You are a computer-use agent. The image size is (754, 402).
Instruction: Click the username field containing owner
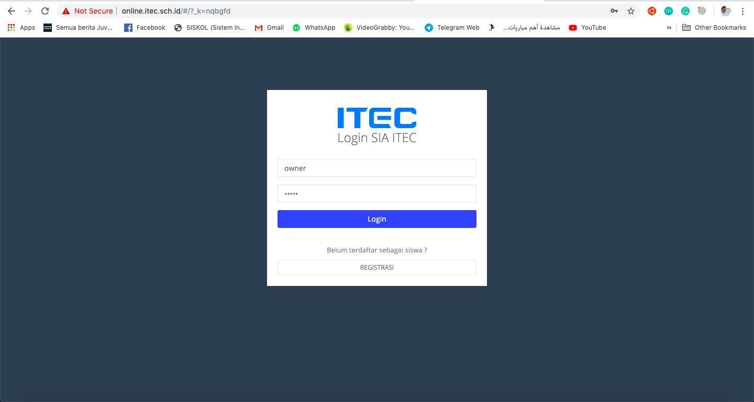pos(377,168)
